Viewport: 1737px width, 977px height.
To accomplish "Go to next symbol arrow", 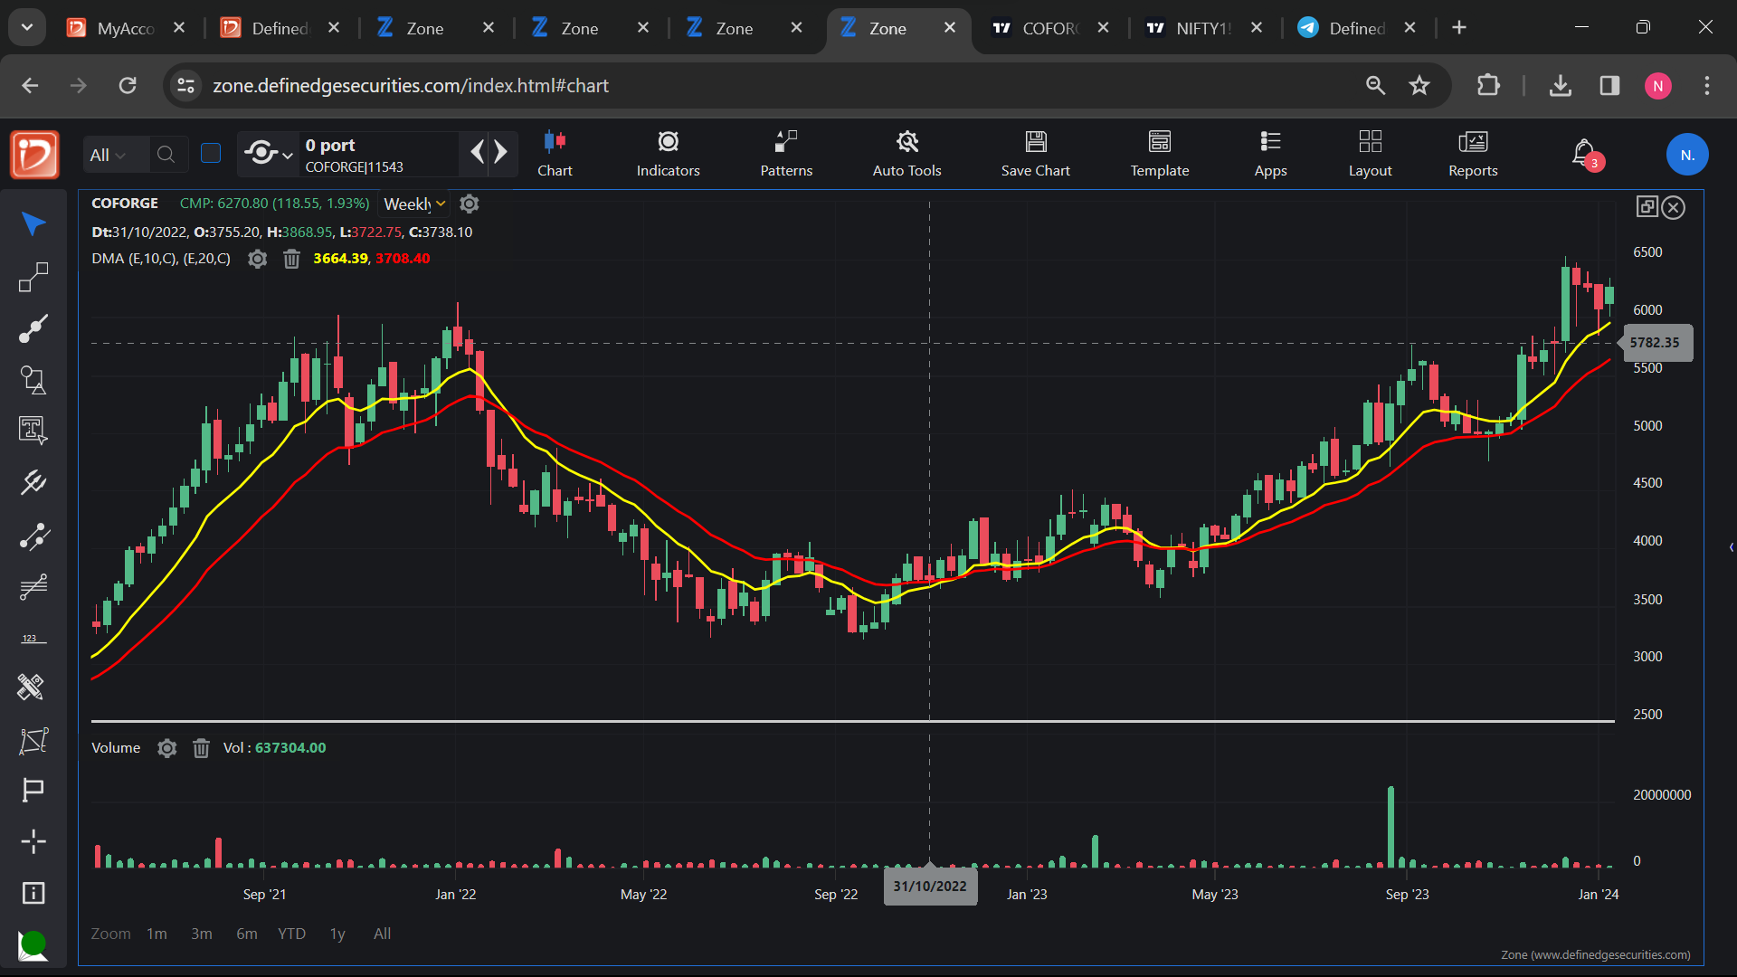I will pos(501,152).
